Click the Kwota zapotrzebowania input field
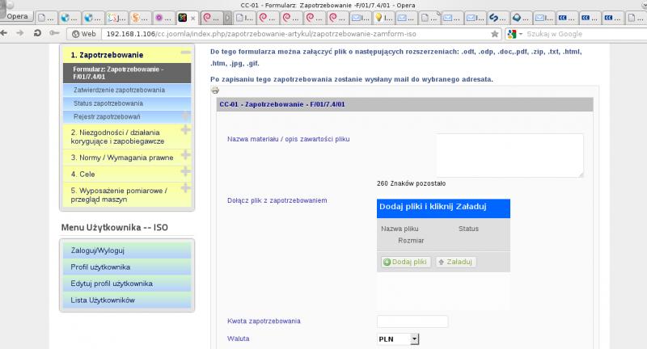 point(412,322)
